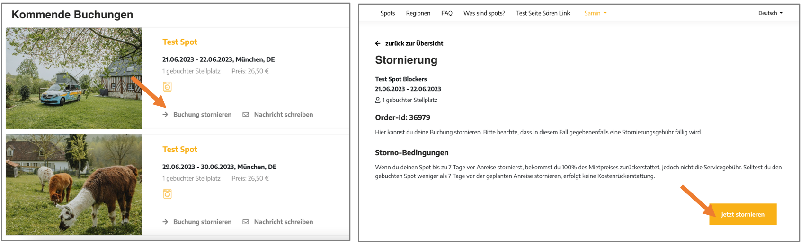Click zurück zur Übersicht link

point(414,43)
